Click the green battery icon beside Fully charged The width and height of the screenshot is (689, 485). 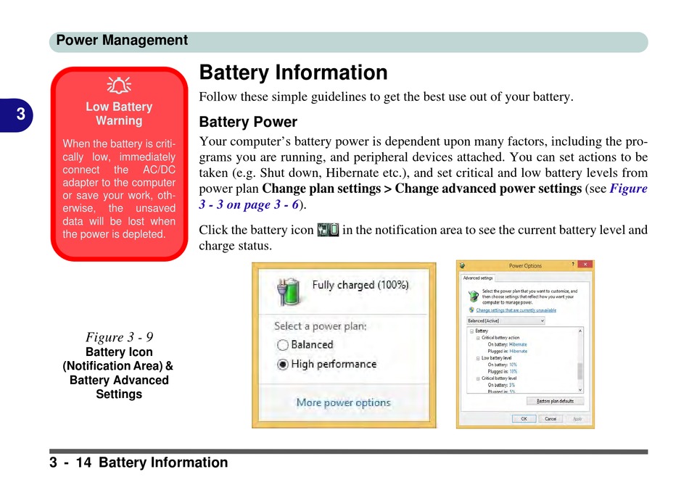coord(288,291)
